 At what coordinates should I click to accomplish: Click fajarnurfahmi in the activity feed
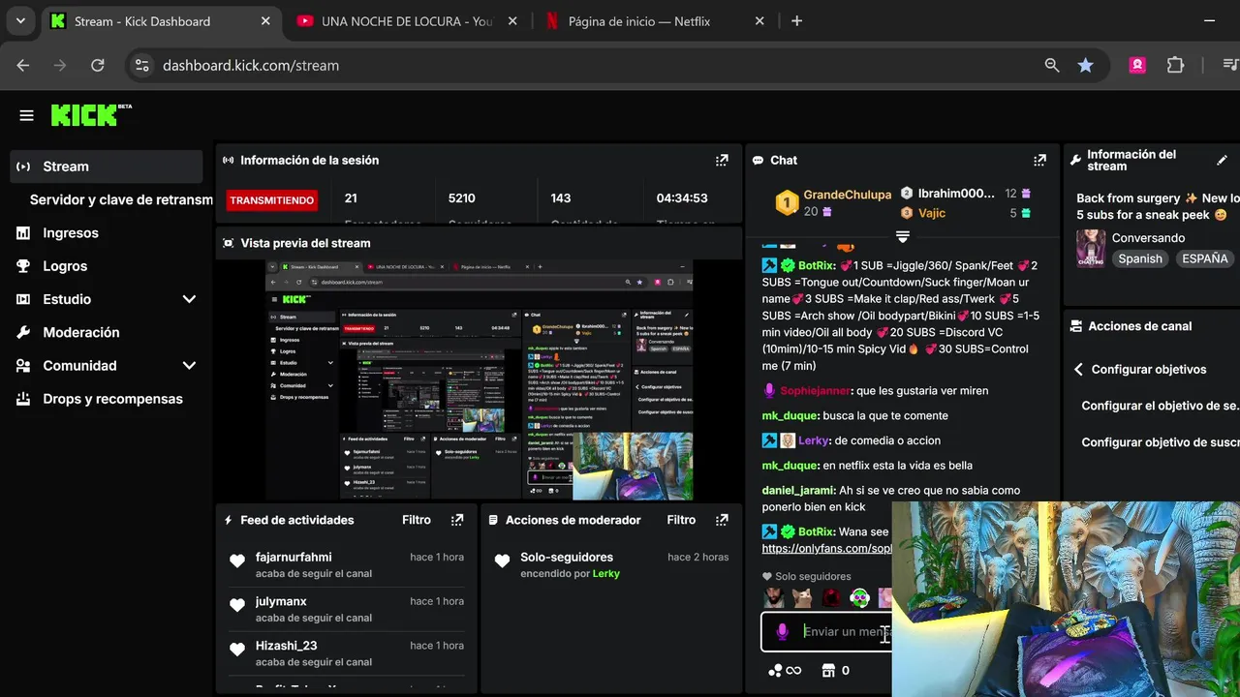pyautogui.click(x=294, y=558)
